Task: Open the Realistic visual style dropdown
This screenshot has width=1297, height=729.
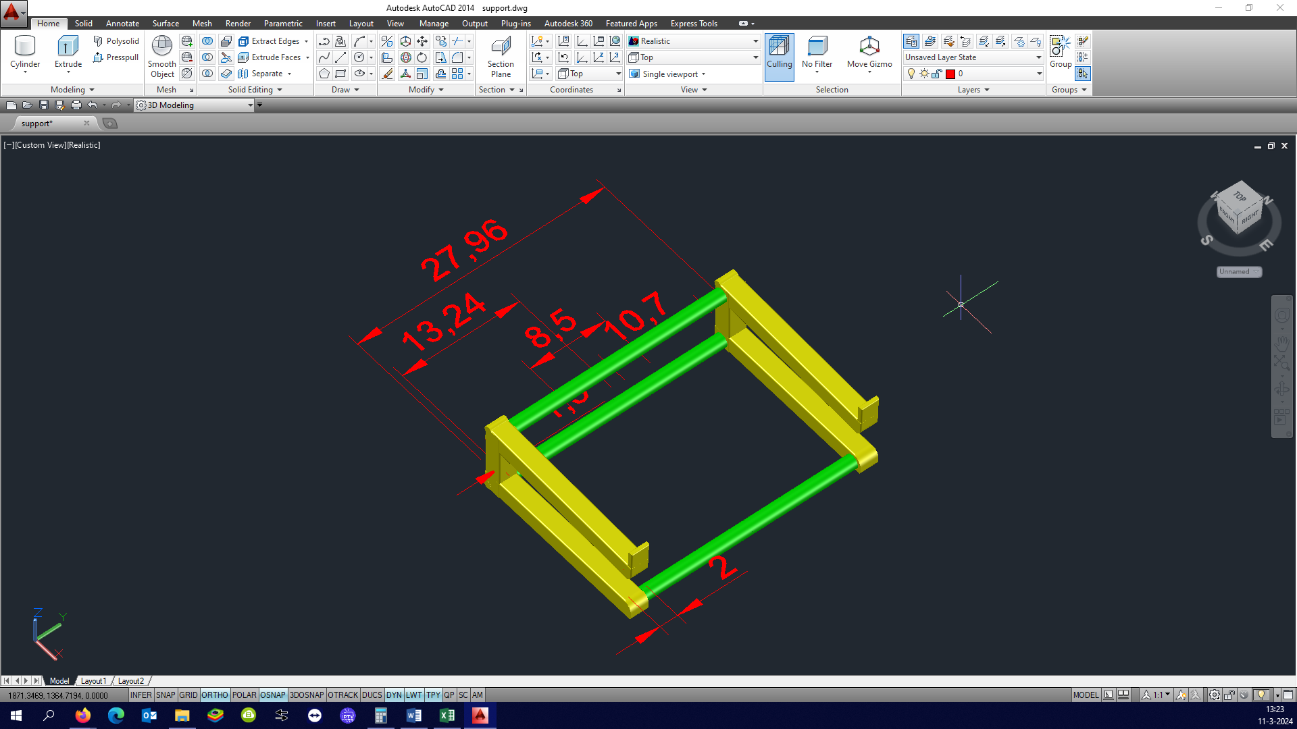Action: 694,41
